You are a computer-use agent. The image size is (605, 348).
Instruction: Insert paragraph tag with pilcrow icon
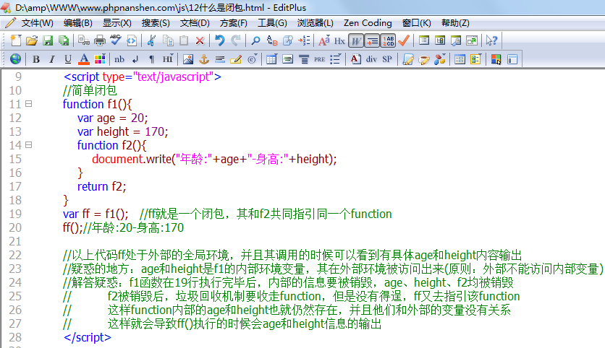point(152,59)
